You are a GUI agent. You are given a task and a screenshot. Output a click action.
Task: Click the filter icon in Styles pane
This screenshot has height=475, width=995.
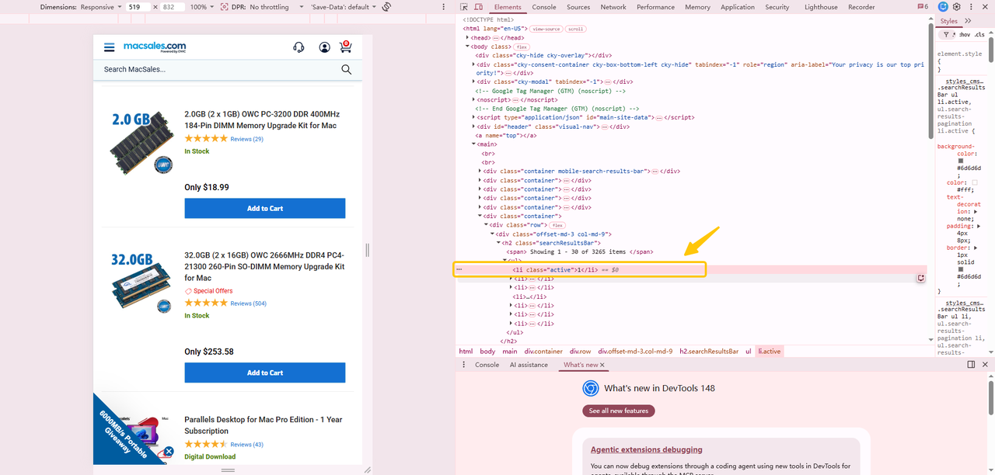point(946,35)
